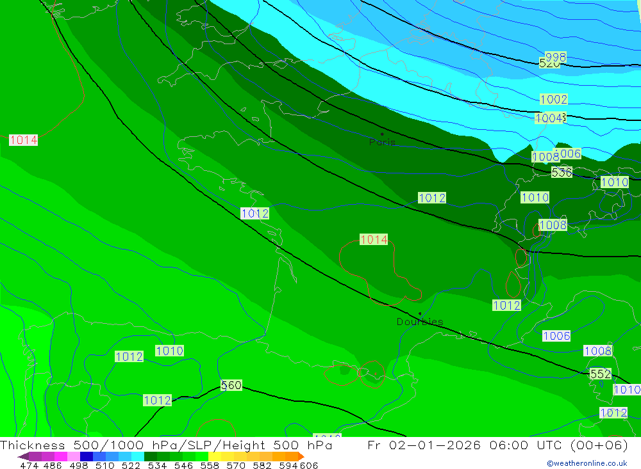This screenshot has height=469, width=641.
Task: Click the 536 height contour label
Action: click(562, 173)
